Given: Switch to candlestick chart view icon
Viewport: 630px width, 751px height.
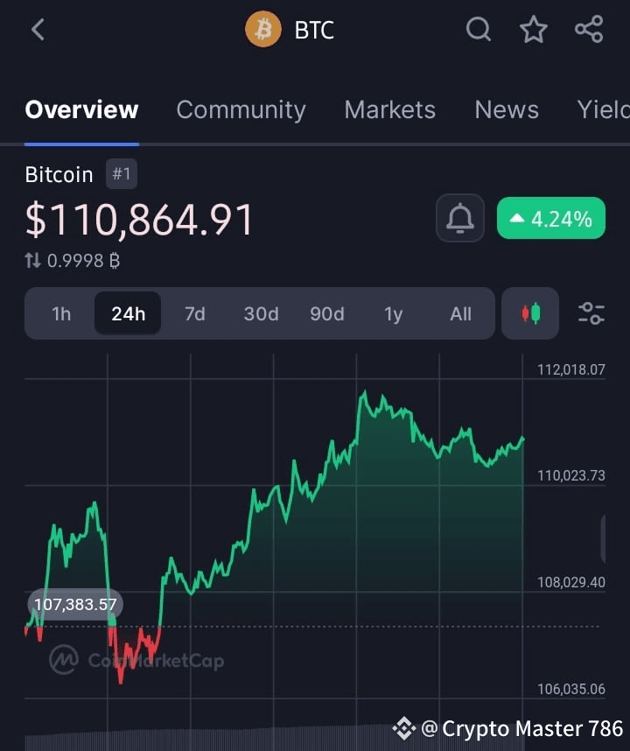Looking at the screenshot, I should click(530, 313).
